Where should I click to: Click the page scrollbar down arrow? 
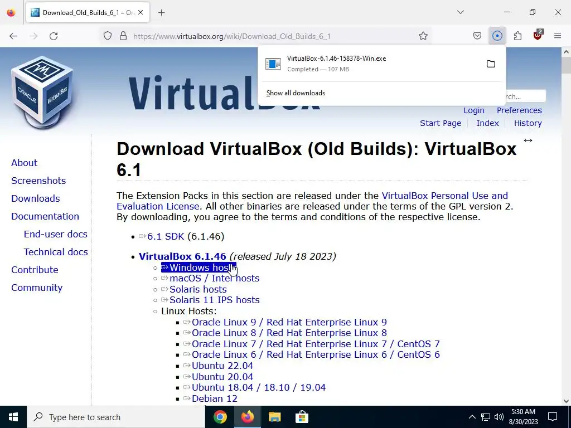(566, 401)
